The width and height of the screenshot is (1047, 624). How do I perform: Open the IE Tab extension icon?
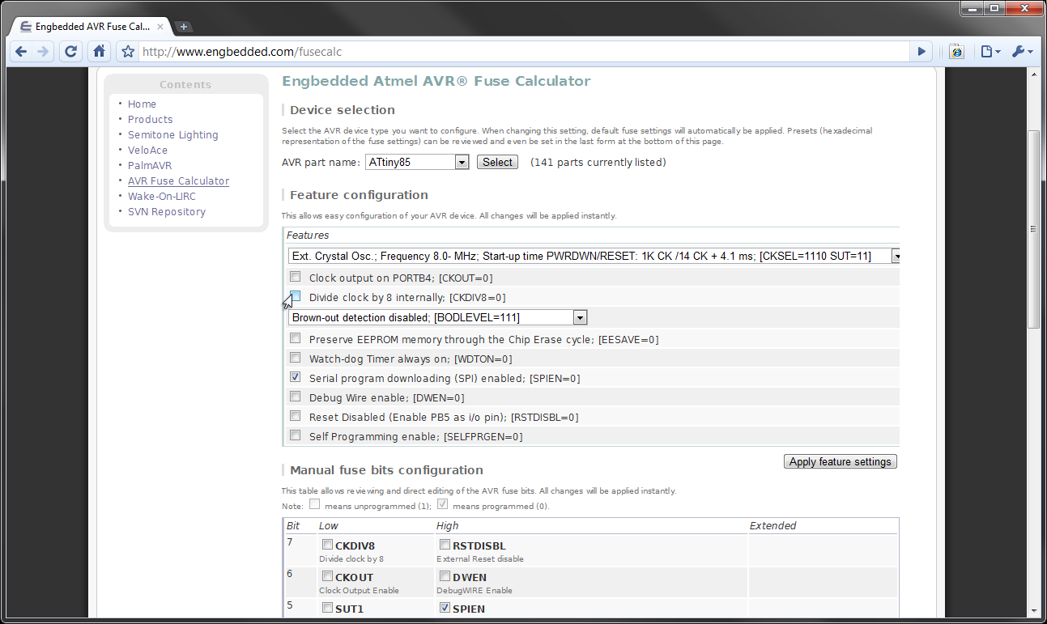tap(957, 52)
